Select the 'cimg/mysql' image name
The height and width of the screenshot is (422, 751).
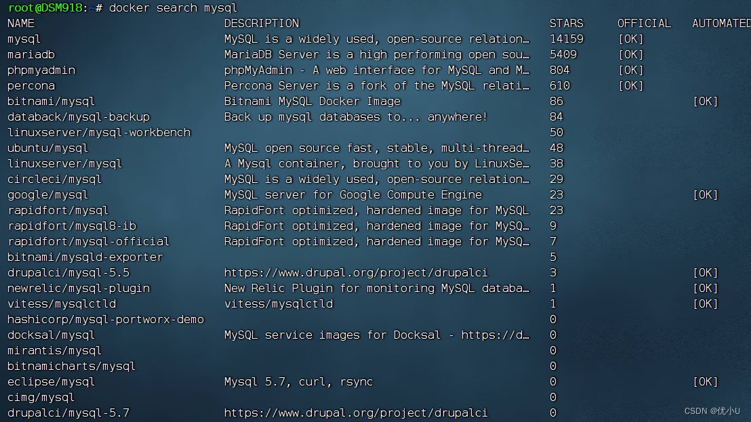point(41,398)
